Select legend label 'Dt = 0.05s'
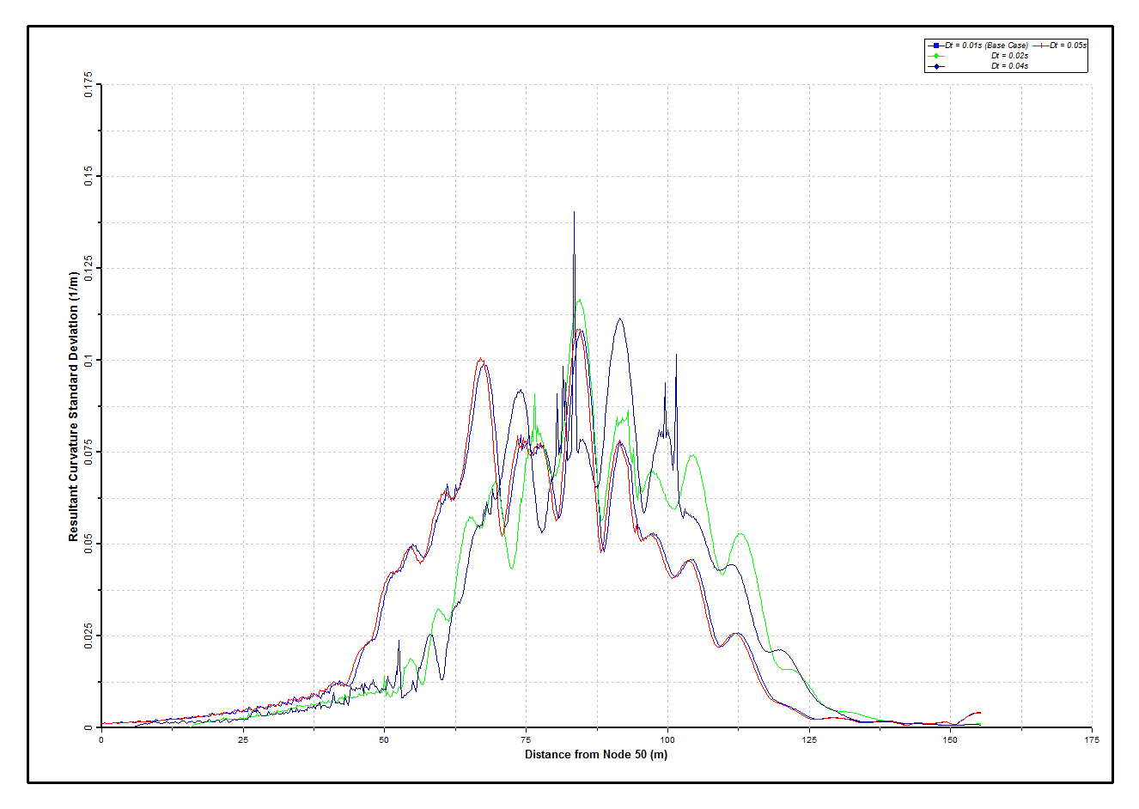Image resolution: width=1139 pixels, height=809 pixels. 1067,46
